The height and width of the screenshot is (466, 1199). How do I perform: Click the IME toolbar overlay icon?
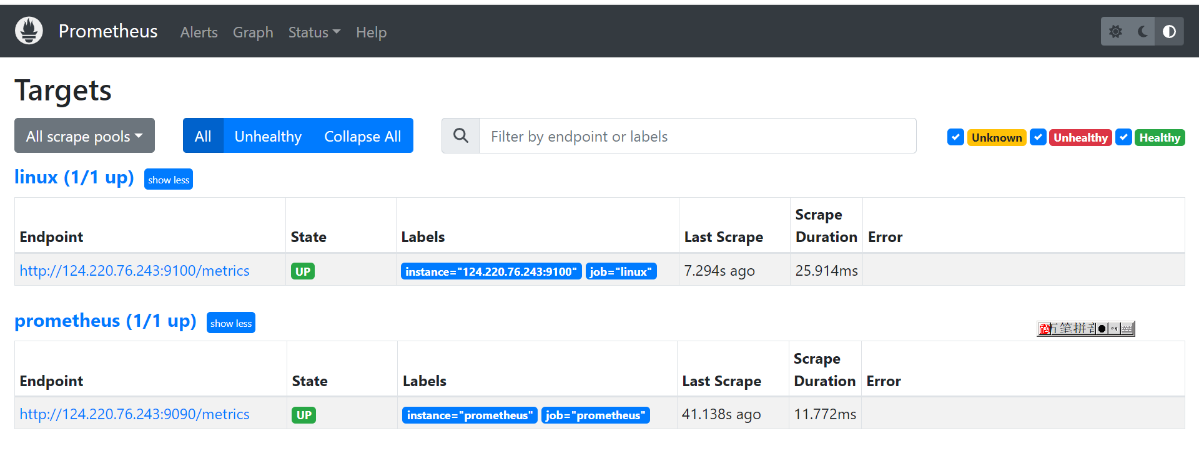pos(1085,329)
